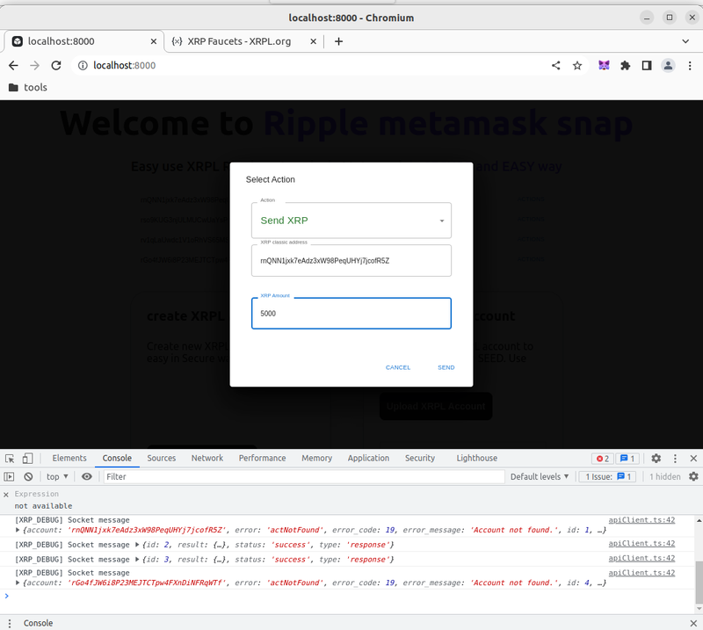Click the console prompt input line
Screen dimensions: 703x630
(x=350, y=596)
